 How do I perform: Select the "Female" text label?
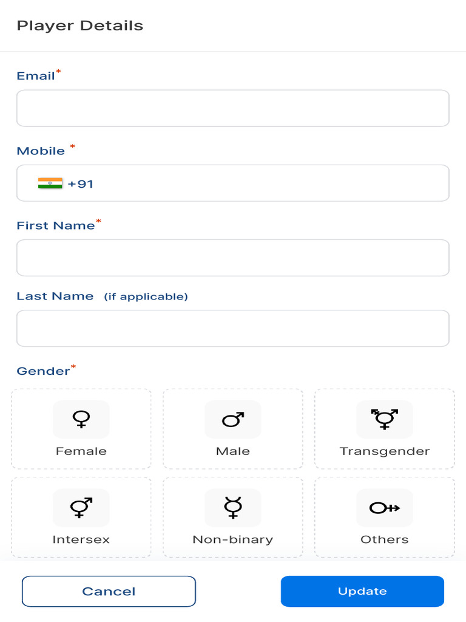pos(81,451)
